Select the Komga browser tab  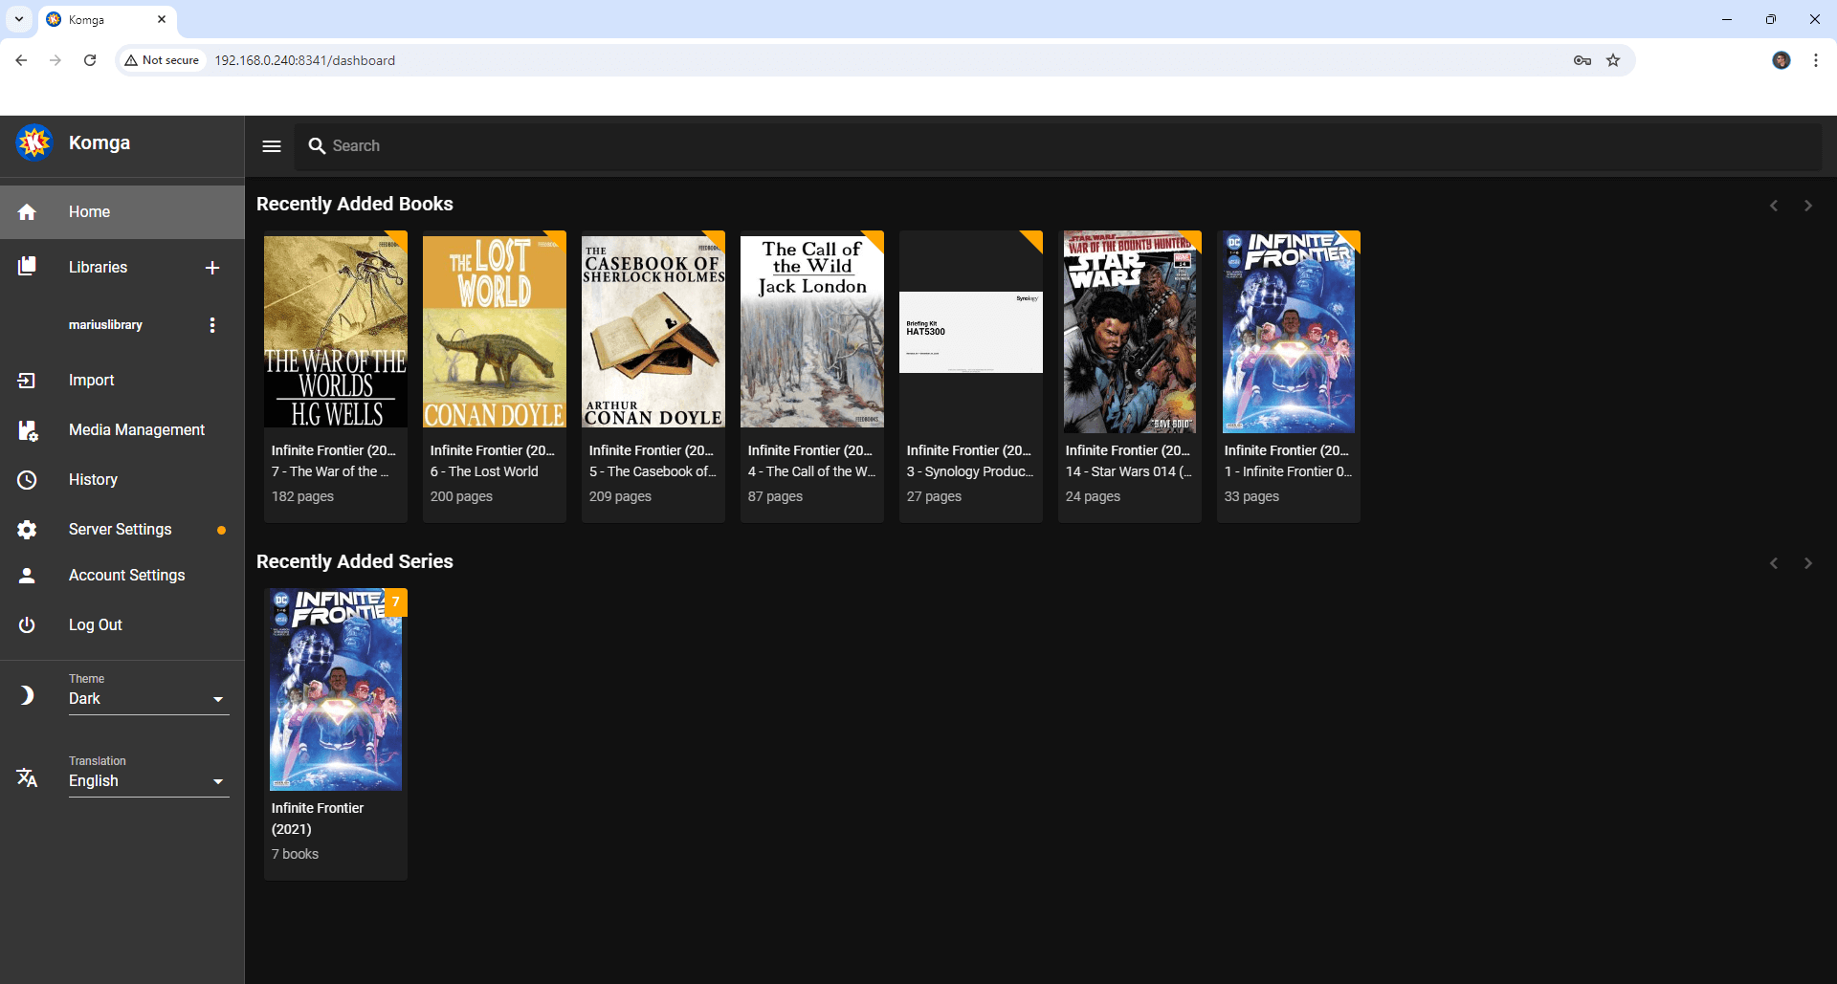coord(107,19)
